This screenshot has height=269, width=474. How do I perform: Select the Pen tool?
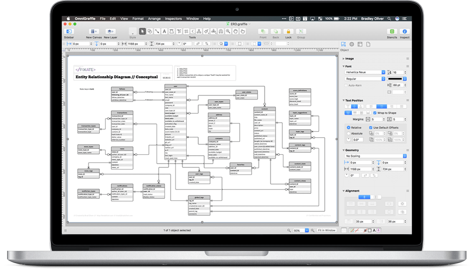coord(171,31)
